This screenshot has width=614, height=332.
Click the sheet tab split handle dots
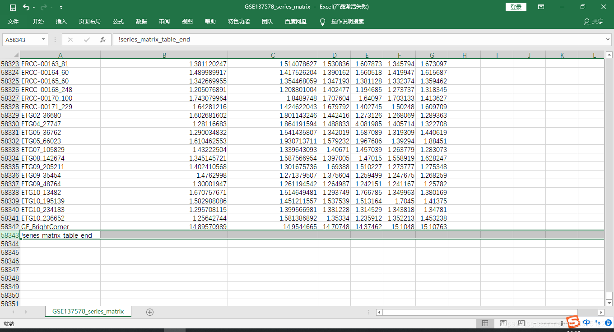[x=369, y=312]
